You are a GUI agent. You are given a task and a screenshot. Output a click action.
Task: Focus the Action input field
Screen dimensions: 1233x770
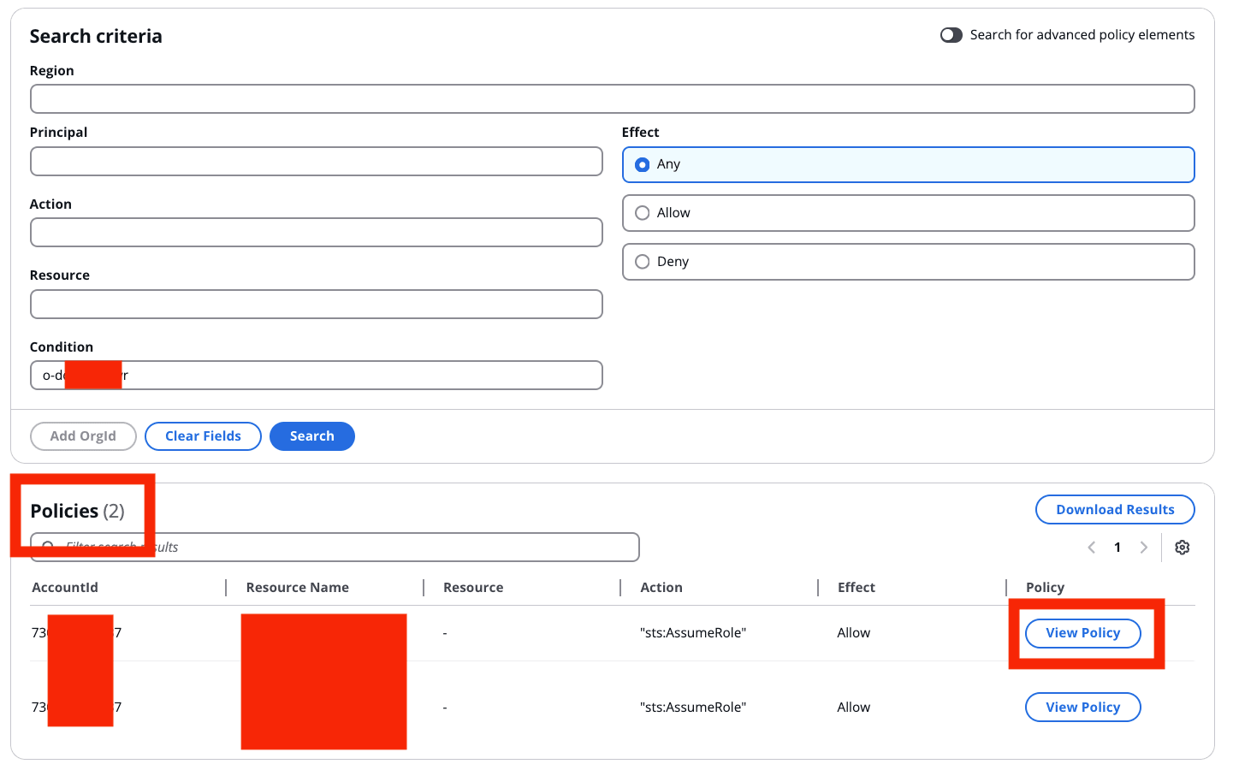[x=316, y=233]
